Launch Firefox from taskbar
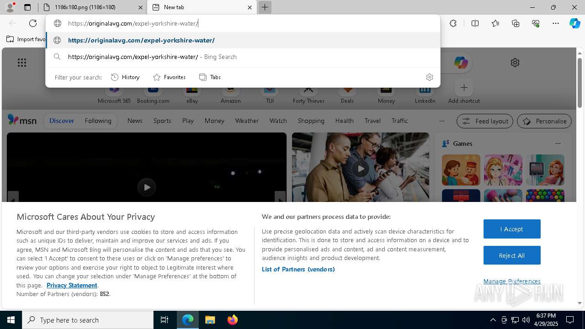Screen dimensions: 585x329 tap(232, 320)
